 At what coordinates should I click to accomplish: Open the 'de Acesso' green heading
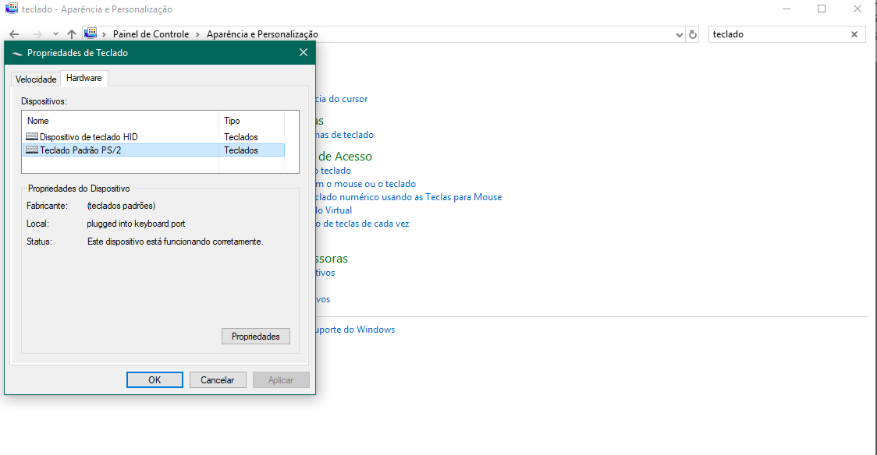(345, 157)
